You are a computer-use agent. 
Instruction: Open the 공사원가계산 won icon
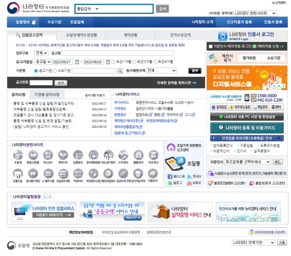33,174
